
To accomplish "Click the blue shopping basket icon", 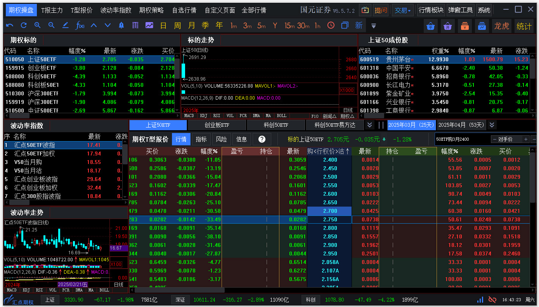I will point(430,26).
